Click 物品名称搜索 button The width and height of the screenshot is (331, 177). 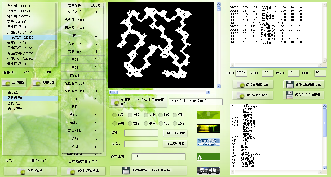(175, 144)
